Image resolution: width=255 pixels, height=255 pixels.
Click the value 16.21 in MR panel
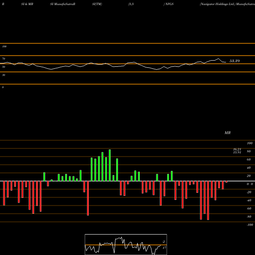pyautogui.click(x=237, y=149)
